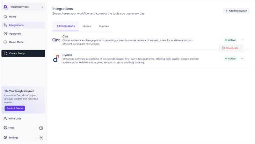This screenshot has width=255, height=144.
Task: Choose Deactivate from the Cint menu
Action: (231, 48)
